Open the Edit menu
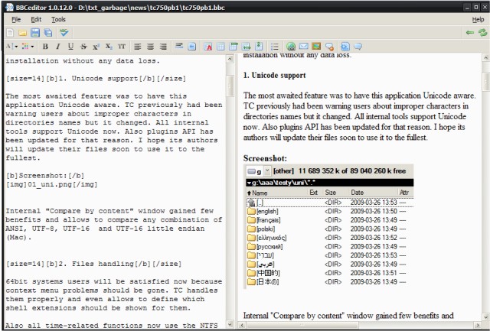Viewport: 490px width, 331px height. coord(36,18)
